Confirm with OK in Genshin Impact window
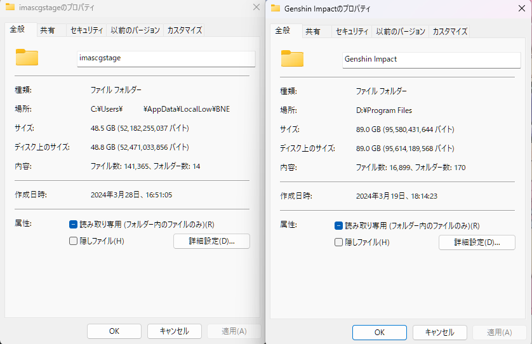Viewport: 532px width, 344px height. pyautogui.click(x=380, y=333)
